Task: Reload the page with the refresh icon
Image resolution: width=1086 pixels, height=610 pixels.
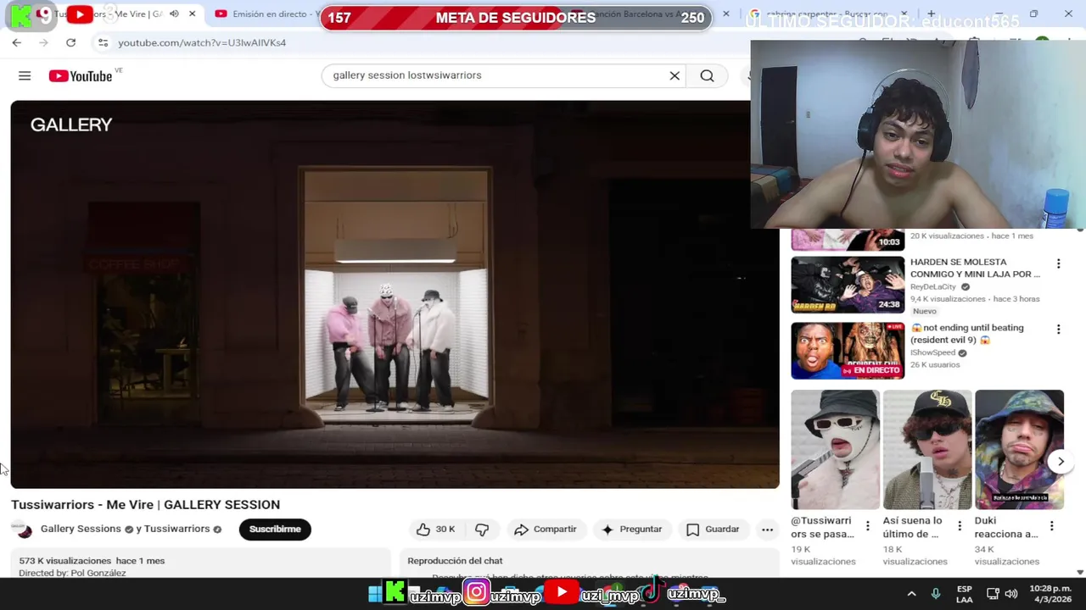Action: click(x=70, y=42)
